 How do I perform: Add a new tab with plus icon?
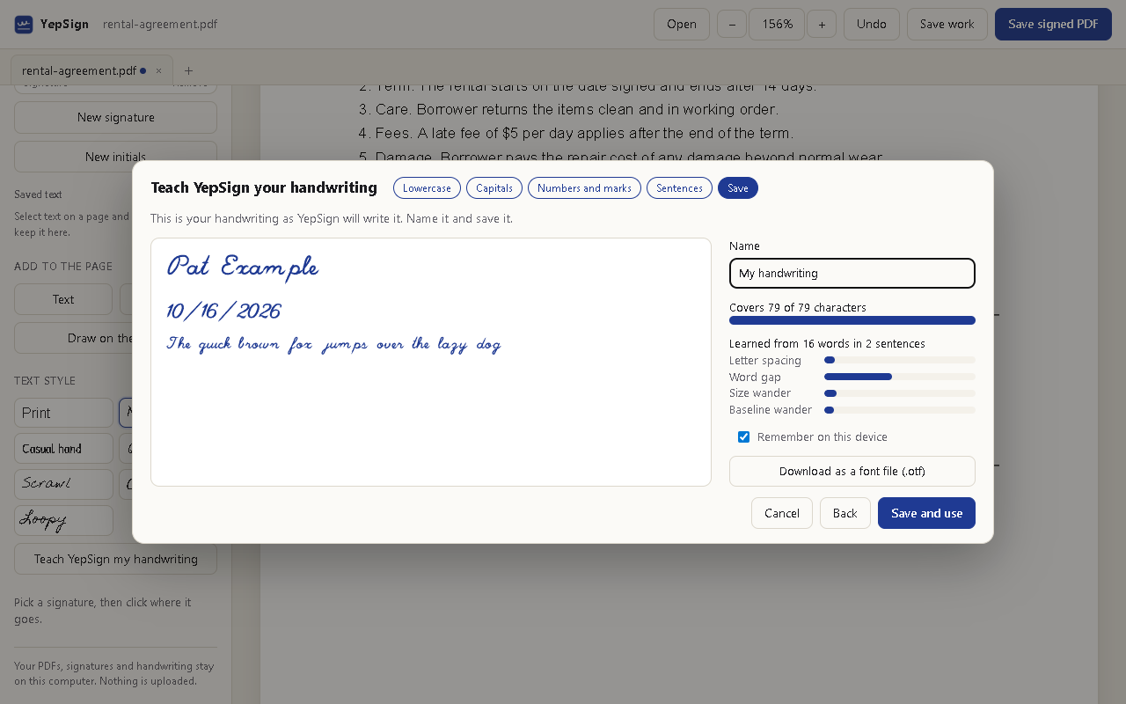pyautogui.click(x=188, y=70)
